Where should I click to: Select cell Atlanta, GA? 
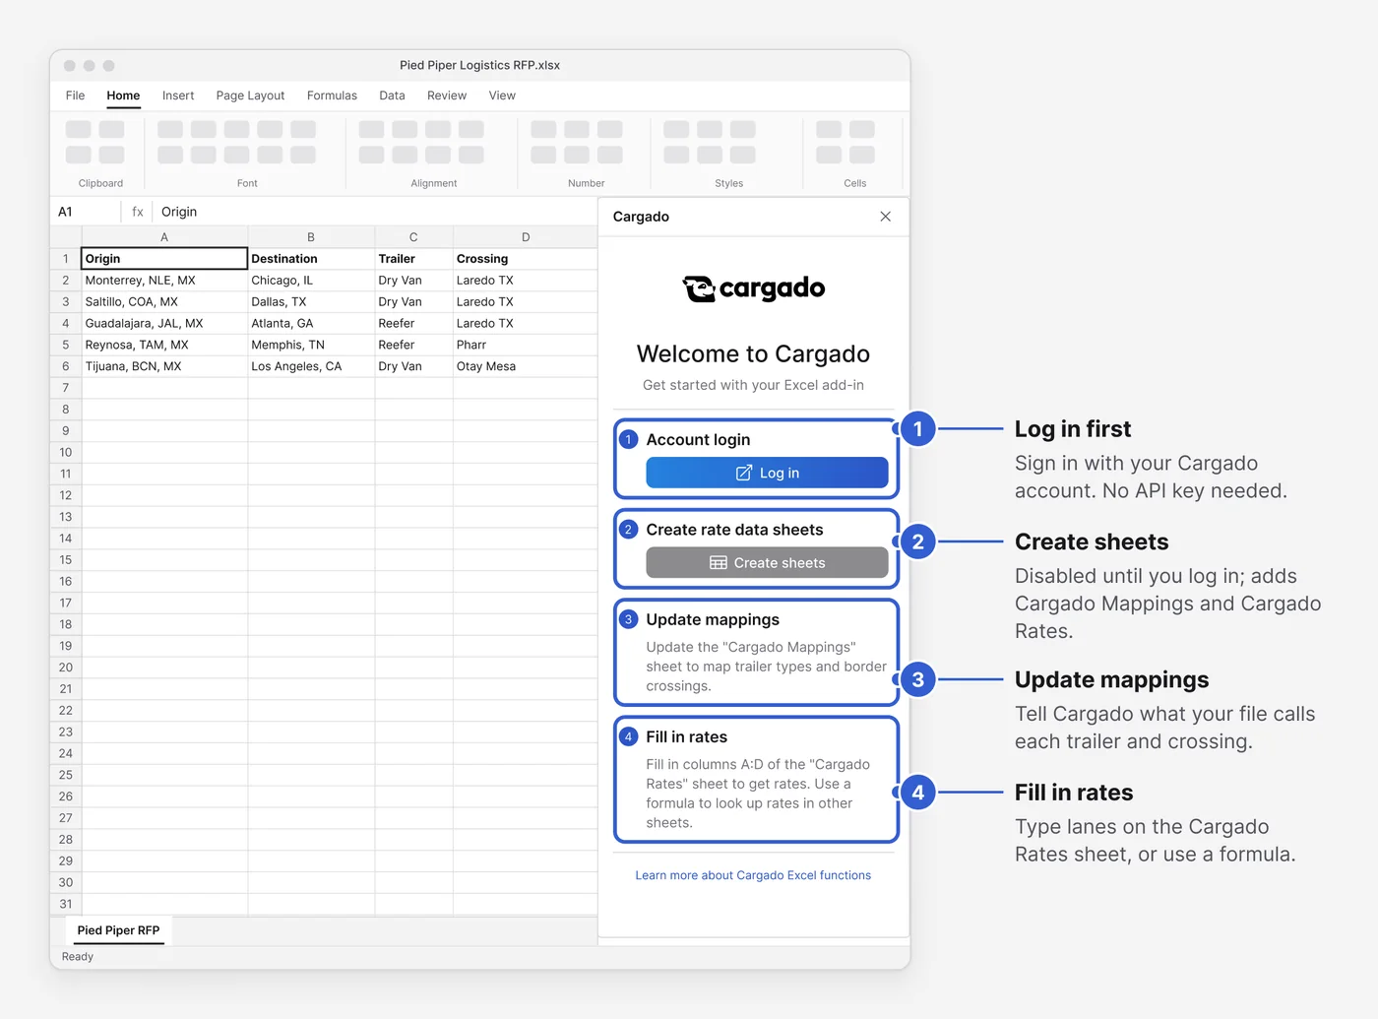click(x=311, y=323)
